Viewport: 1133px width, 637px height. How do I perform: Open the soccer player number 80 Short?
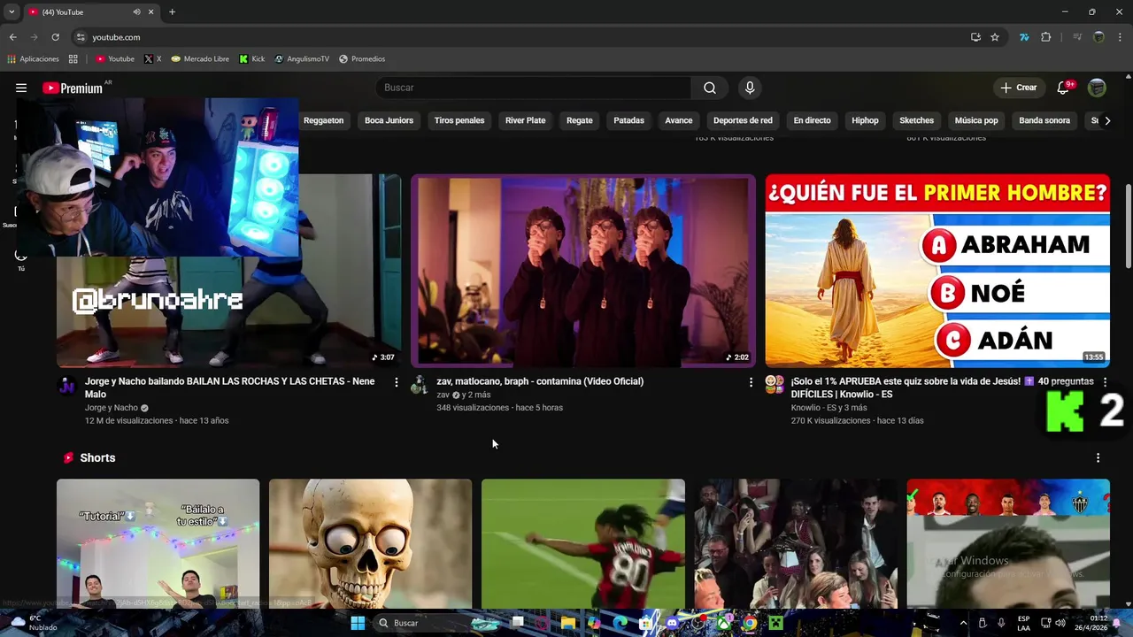coord(582,543)
